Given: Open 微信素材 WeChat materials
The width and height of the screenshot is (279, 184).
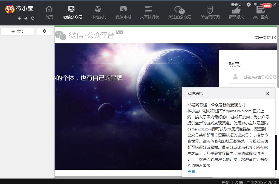Looking at the screenshot, I should click(x=123, y=12).
